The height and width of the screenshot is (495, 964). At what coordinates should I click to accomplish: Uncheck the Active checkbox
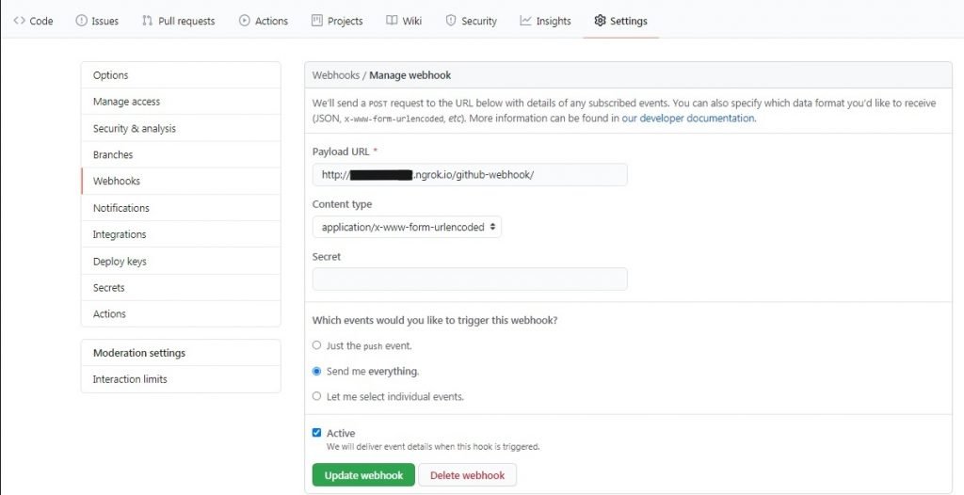tap(317, 433)
